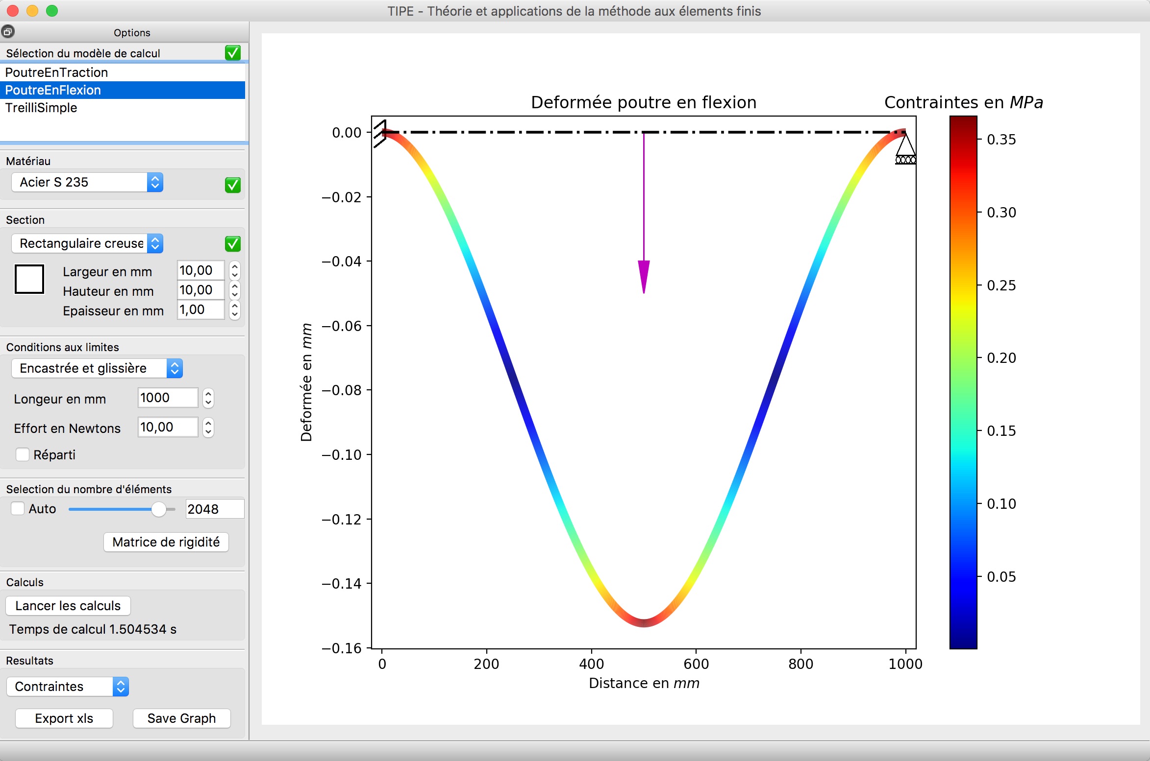The width and height of the screenshot is (1150, 761).
Task: Click the number of elements slider handle
Action: (158, 509)
